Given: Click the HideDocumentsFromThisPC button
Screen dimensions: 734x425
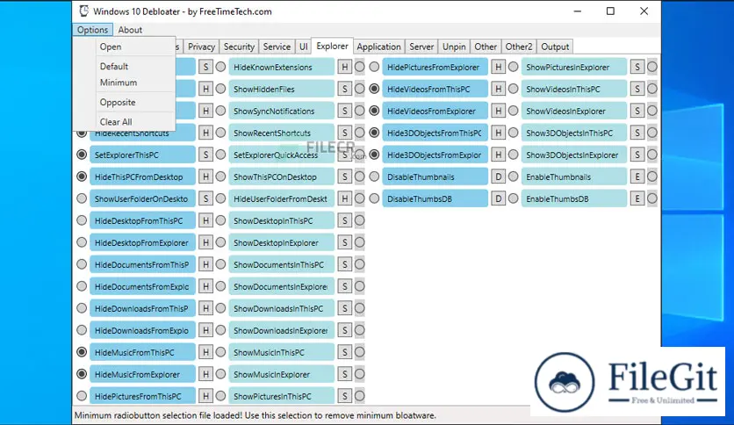Looking at the screenshot, I should 142,264.
